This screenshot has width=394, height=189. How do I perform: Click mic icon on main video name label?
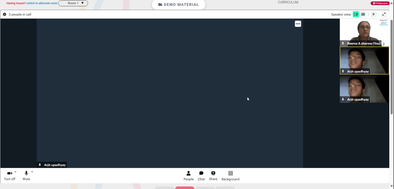point(40,165)
